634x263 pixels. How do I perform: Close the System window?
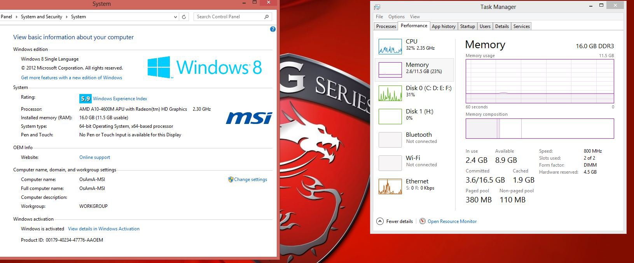[x=269, y=2]
